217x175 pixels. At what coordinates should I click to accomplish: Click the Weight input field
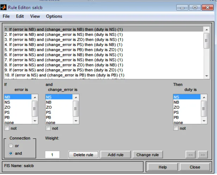click(52, 155)
